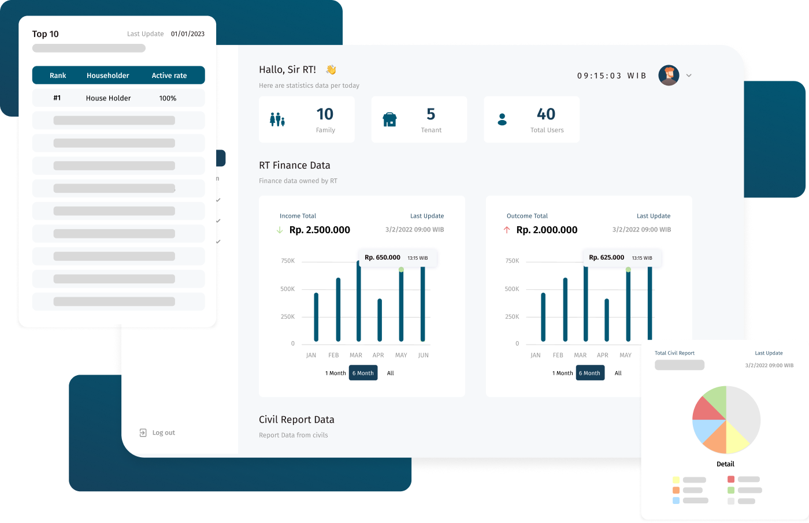The image size is (809, 523).
Task: Click the yellow legend swatch under Detail
Action: [676, 480]
